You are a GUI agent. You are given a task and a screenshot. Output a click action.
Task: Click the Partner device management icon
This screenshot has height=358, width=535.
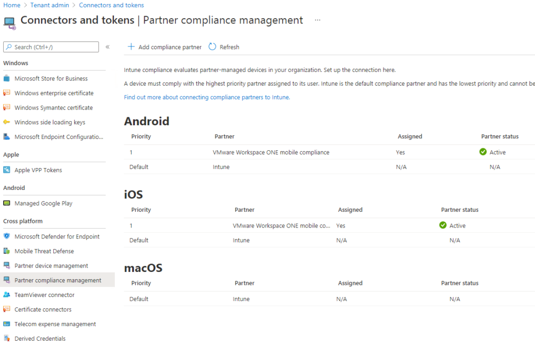6,265
